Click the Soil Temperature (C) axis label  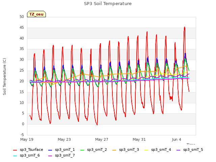pos(4,77)
